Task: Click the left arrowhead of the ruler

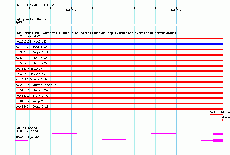Action: (x=16, y=8)
